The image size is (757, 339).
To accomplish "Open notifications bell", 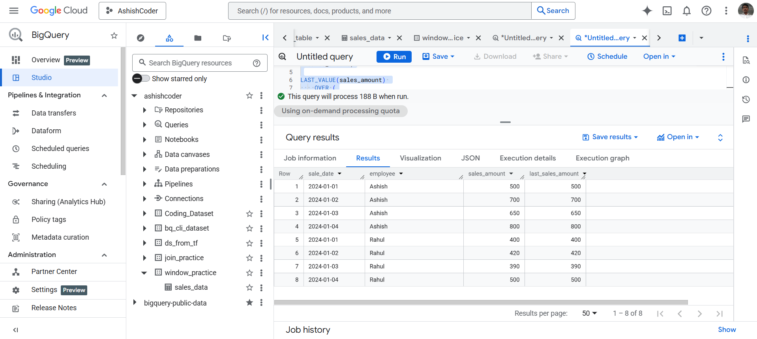I will [687, 11].
